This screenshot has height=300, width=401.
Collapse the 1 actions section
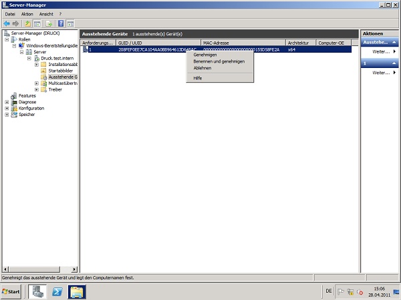[394, 63]
